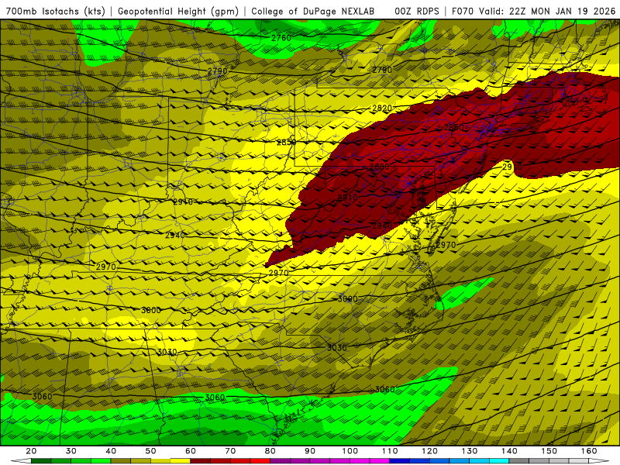Click the 120 tick label on the color scale
Viewport: 620px width, 465px height.
429,451
